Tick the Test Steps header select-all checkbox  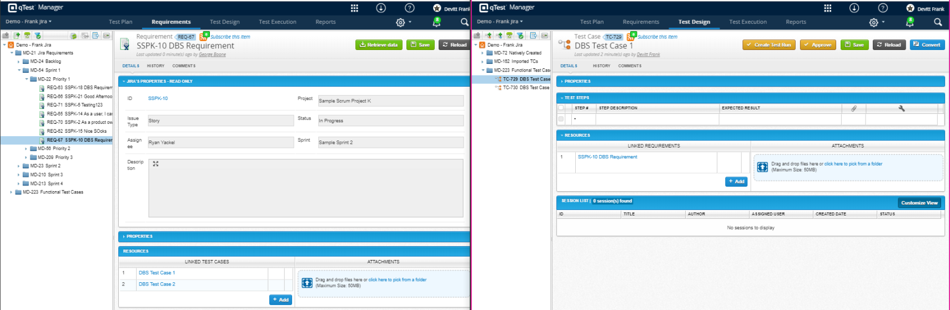click(x=561, y=108)
